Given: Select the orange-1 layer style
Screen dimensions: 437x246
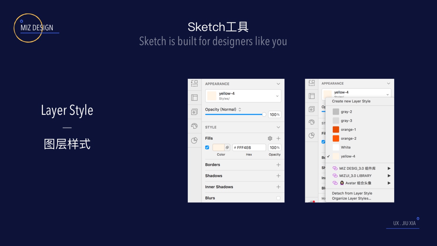Looking at the screenshot, I should pos(348,130).
